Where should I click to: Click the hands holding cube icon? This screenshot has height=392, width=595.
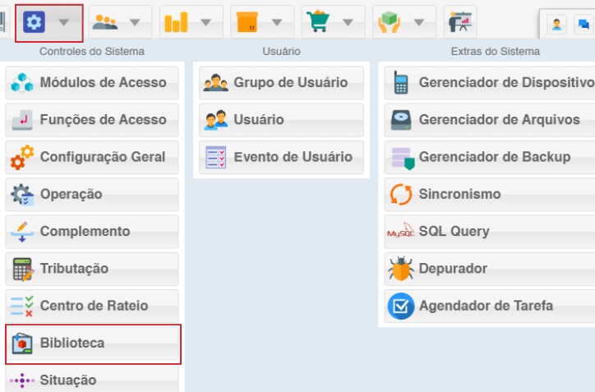click(388, 22)
